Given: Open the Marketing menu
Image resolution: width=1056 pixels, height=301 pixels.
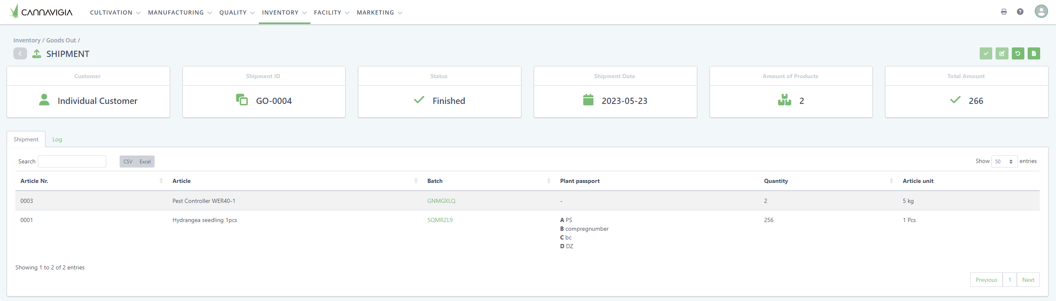Looking at the screenshot, I should 379,12.
